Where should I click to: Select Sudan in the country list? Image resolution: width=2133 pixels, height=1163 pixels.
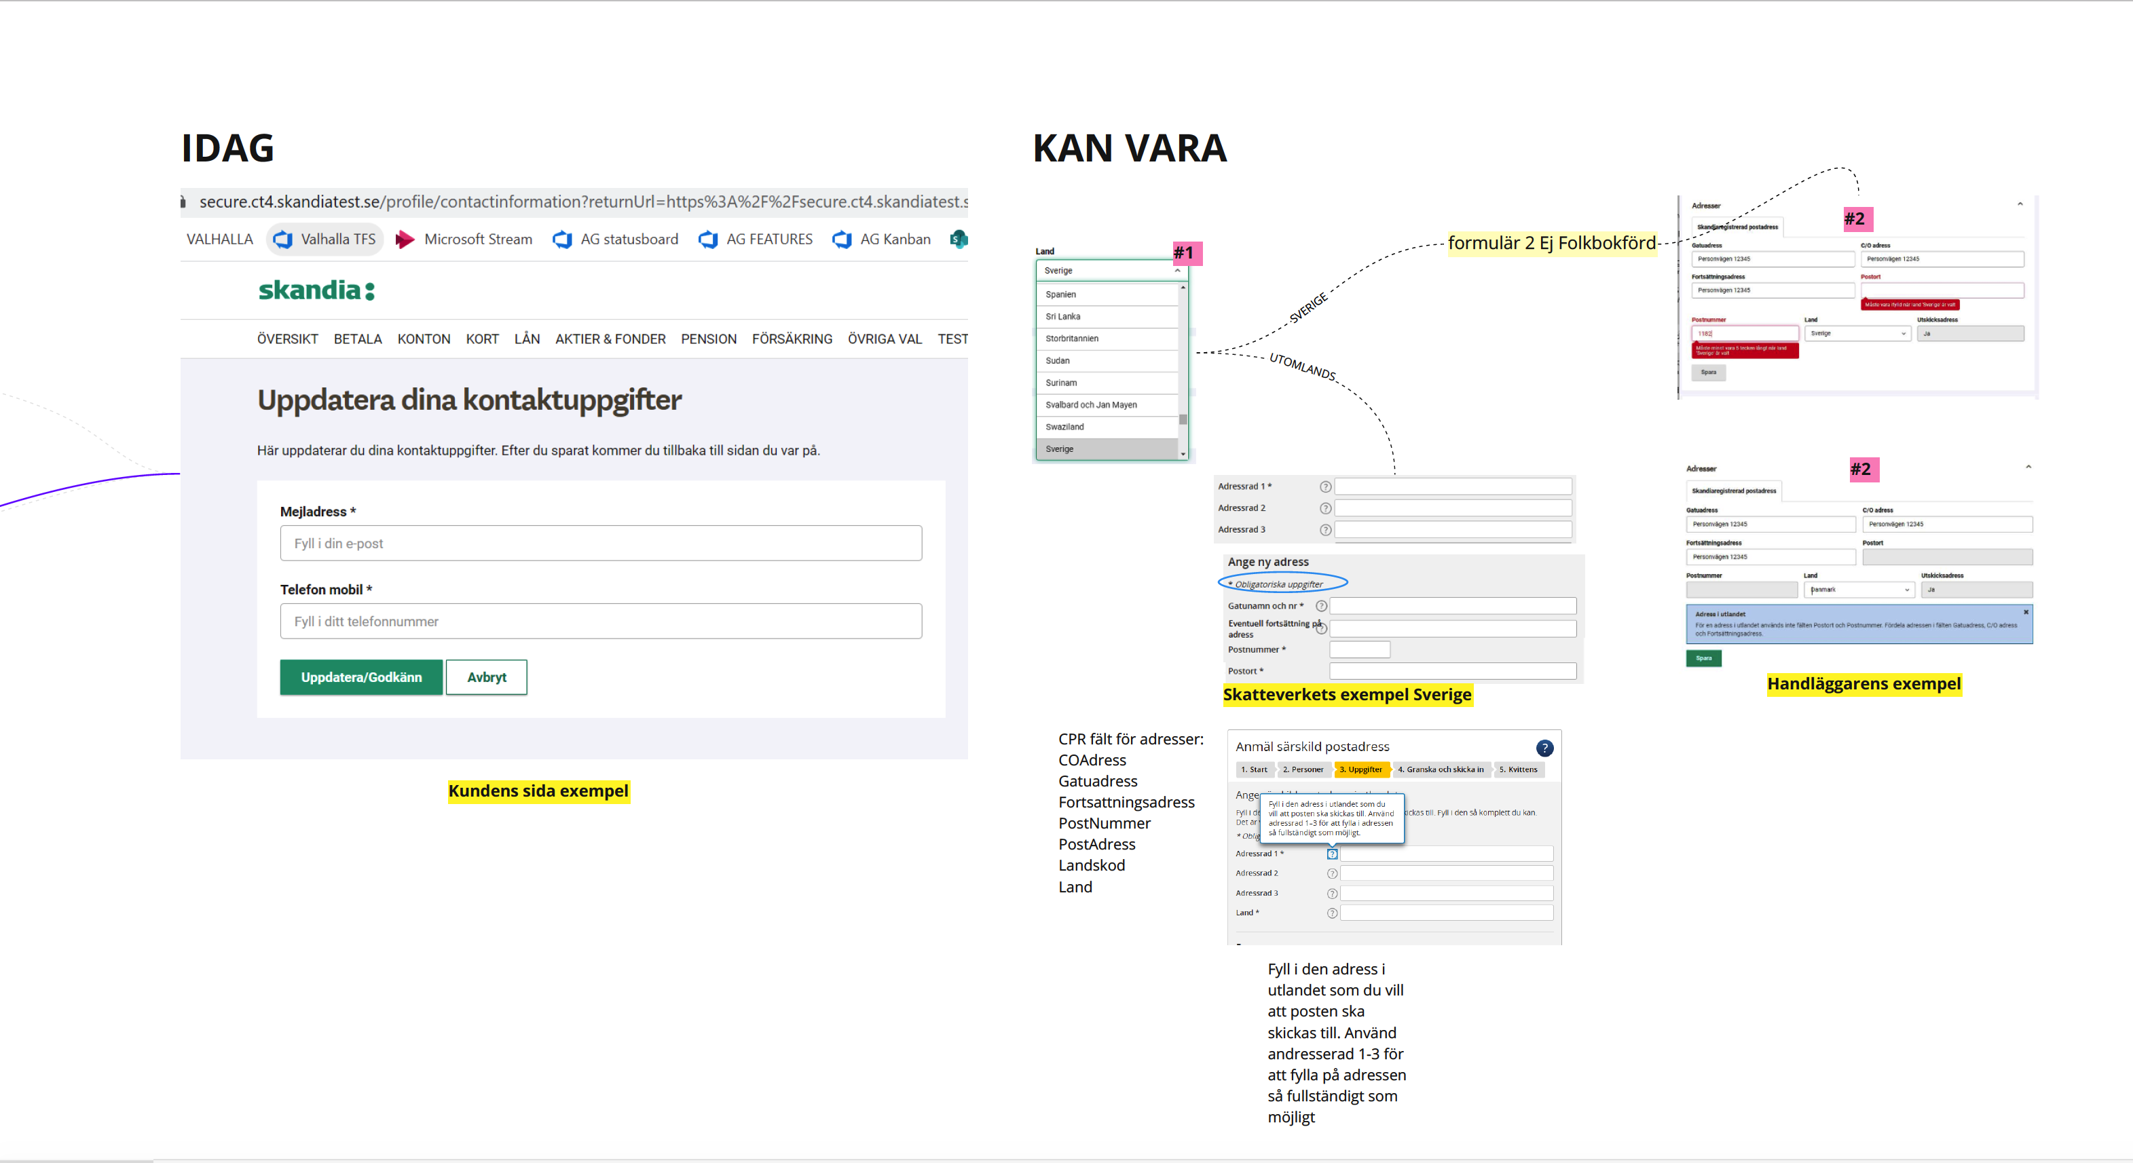1107,361
